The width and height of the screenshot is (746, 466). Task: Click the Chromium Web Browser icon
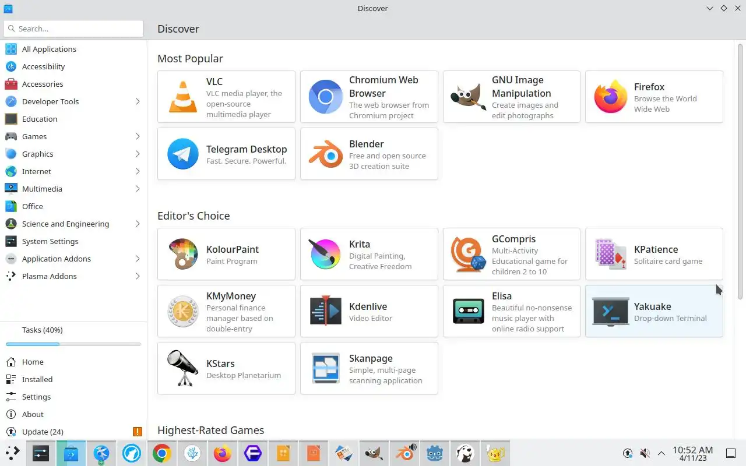click(325, 97)
